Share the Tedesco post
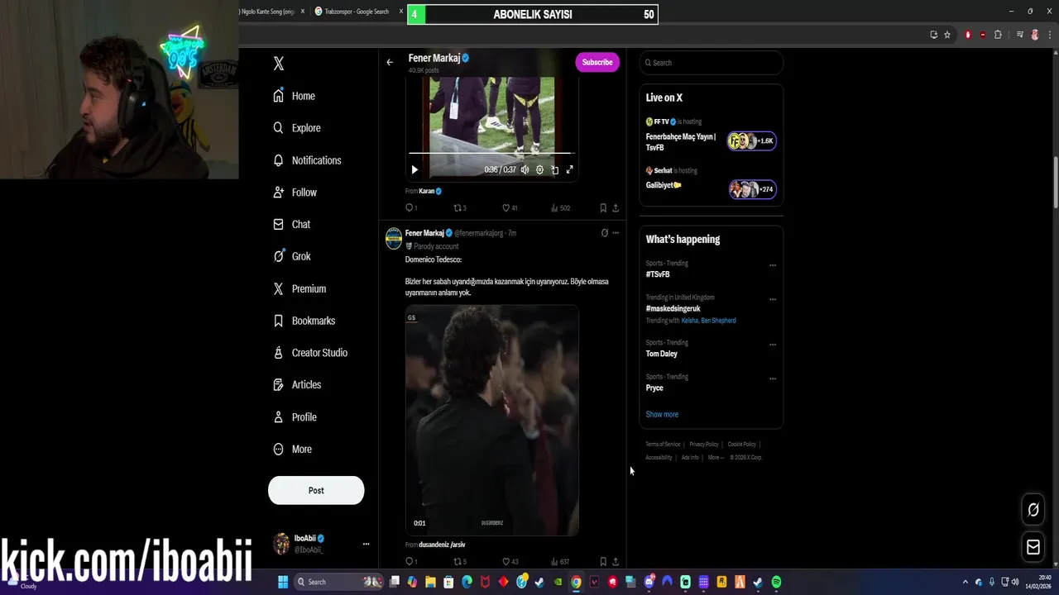Viewport: 1059px width, 595px height. [x=616, y=562]
